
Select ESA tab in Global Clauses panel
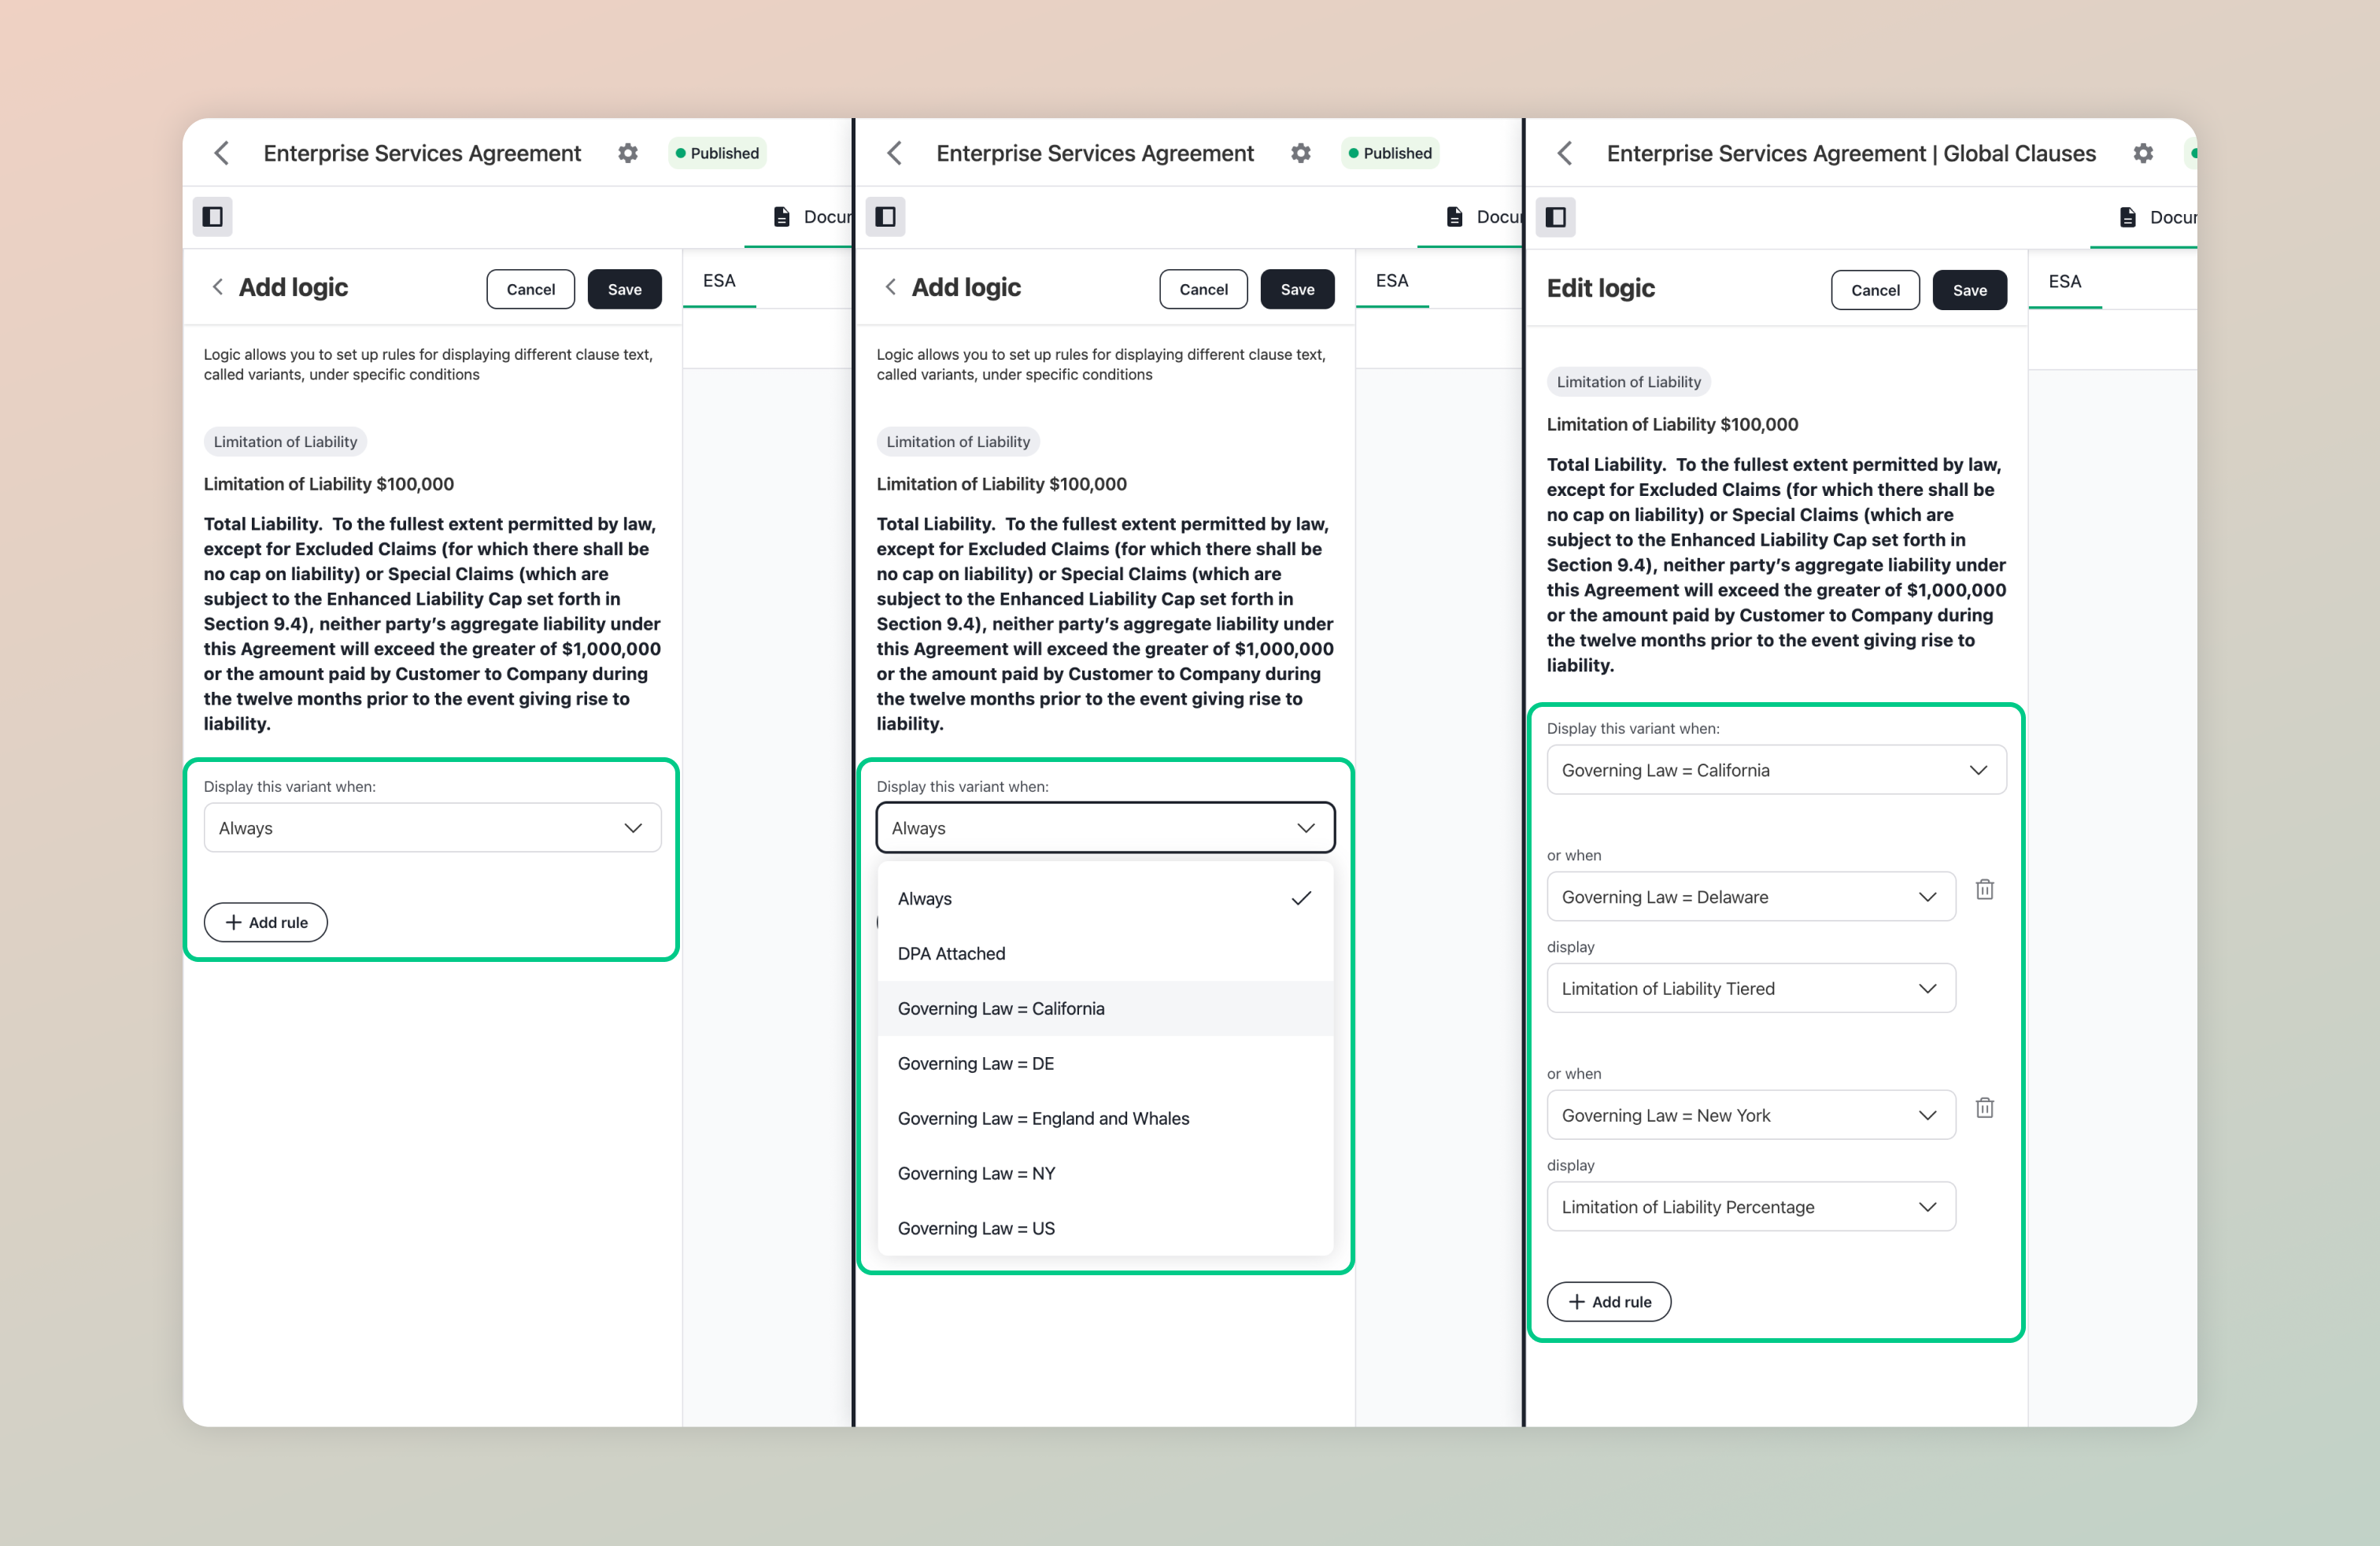[2065, 282]
